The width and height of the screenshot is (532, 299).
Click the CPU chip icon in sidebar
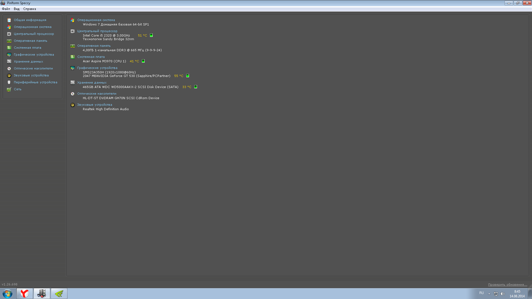(9, 34)
